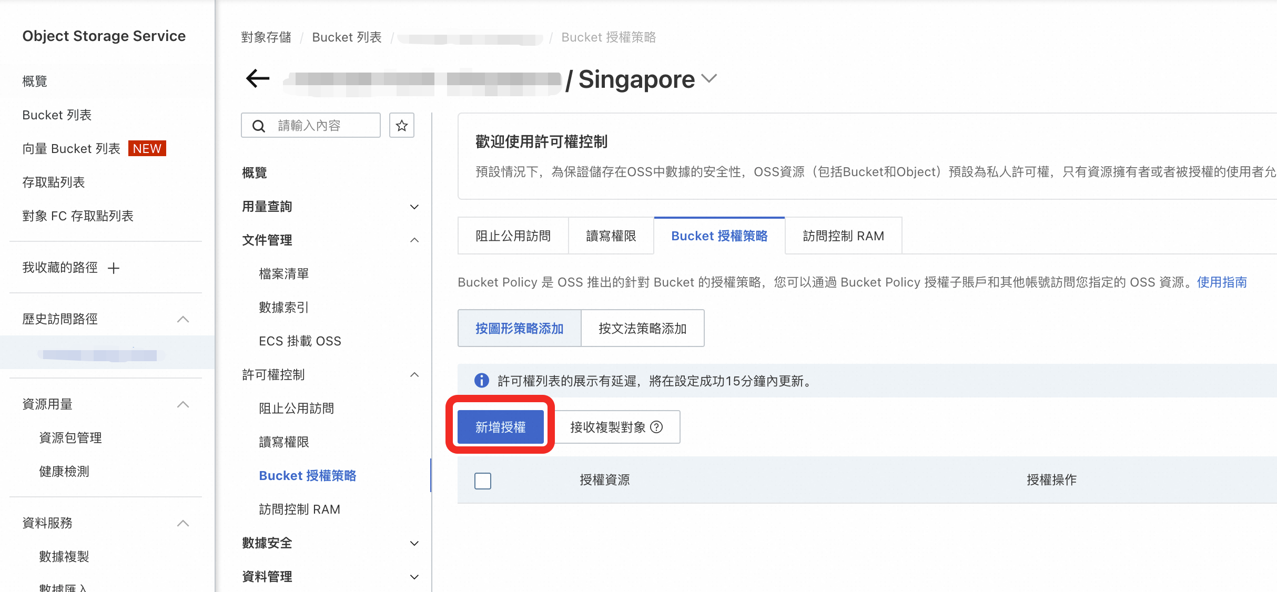
Task: Click the star favorite icon
Action: click(x=402, y=126)
